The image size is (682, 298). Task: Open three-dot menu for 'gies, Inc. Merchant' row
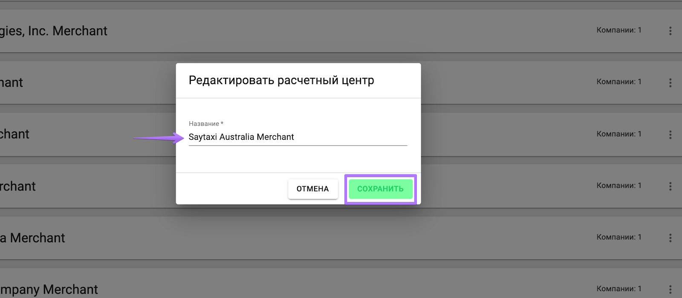(x=670, y=31)
